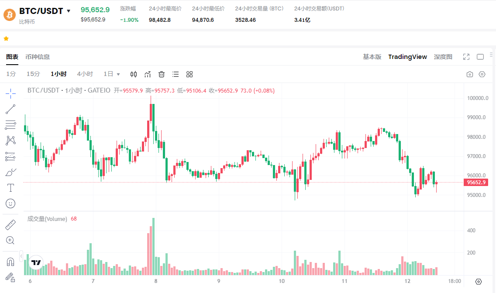This screenshot has height=293, width=496.
Task: Open the emoji sticker tool
Action: coord(10,203)
